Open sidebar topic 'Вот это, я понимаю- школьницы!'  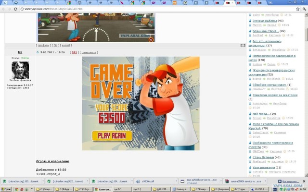click(x=265, y=43)
